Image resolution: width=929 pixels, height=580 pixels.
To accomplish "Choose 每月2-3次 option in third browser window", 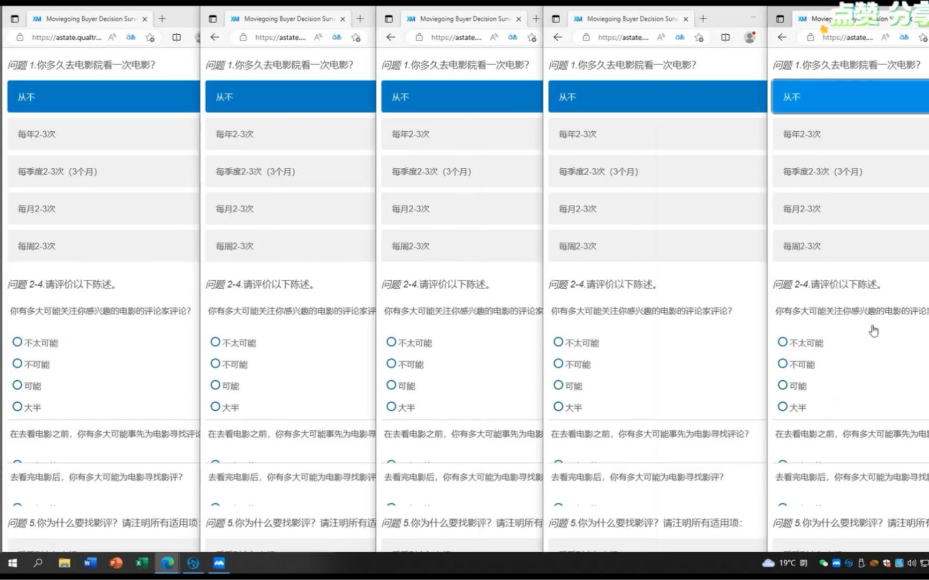I will click(x=462, y=208).
